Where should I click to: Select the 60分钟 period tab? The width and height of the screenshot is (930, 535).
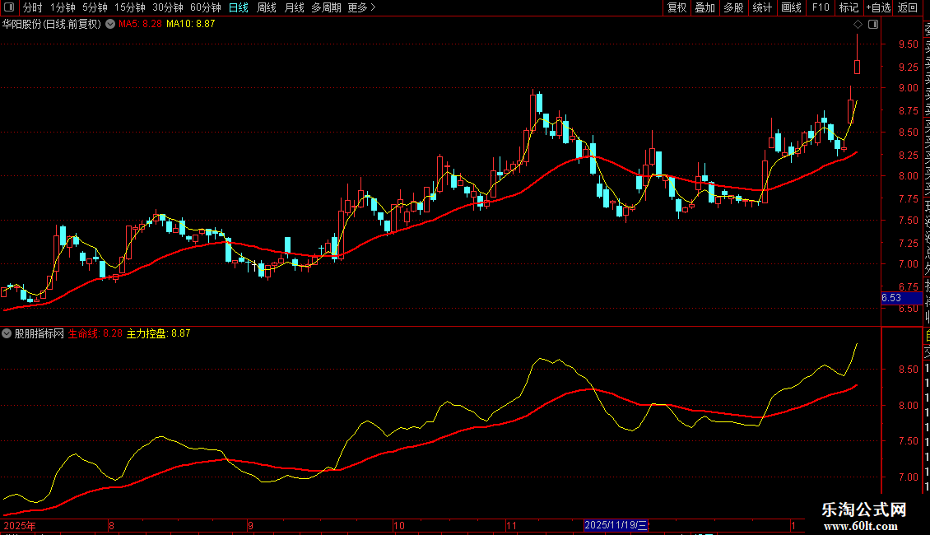pyautogui.click(x=206, y=7)
